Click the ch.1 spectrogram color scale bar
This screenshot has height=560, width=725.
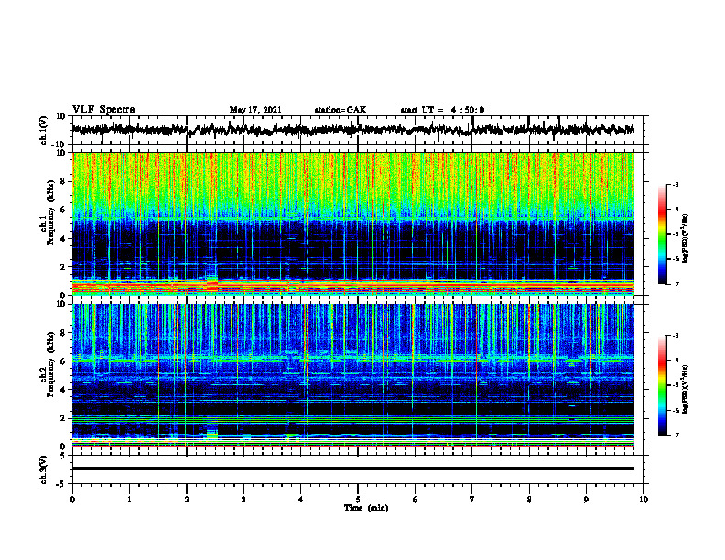click(662, 234)
